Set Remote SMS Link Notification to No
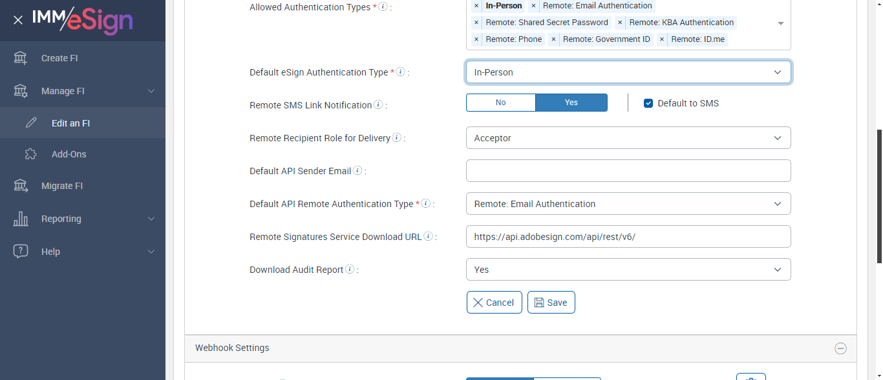This screenshot has height=380, width=883. [x=500, y=103]
